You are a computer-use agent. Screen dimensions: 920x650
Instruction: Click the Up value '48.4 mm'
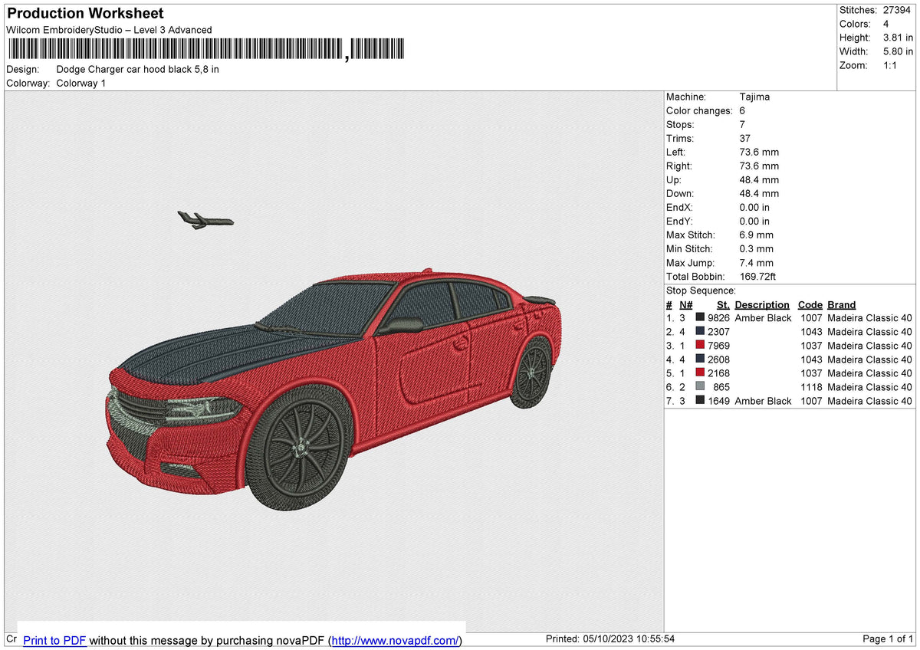(x=759, y=179)
